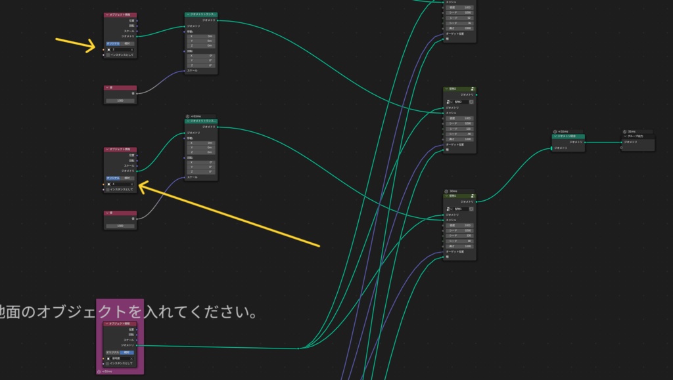Click the clock icon on the purple Object Info node

99,371
